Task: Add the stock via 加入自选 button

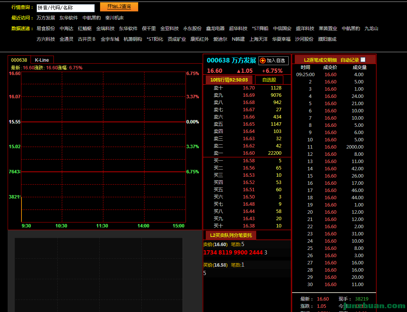Action: point(274,61)
